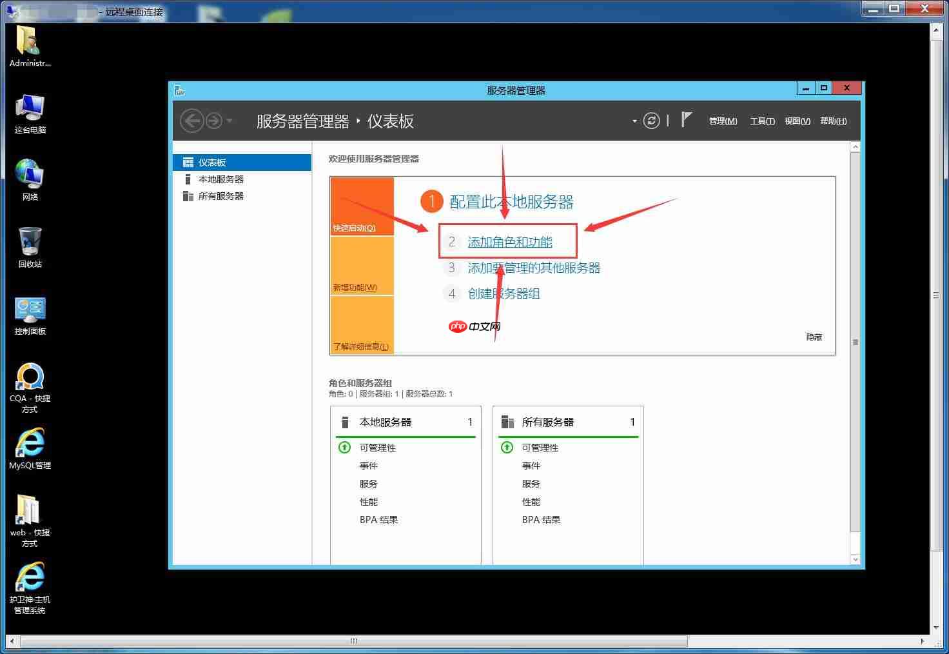The image size is (949, 654).
Task: Open 护卫神主机管理系统 desktop icon
Action: click(29, 577)
